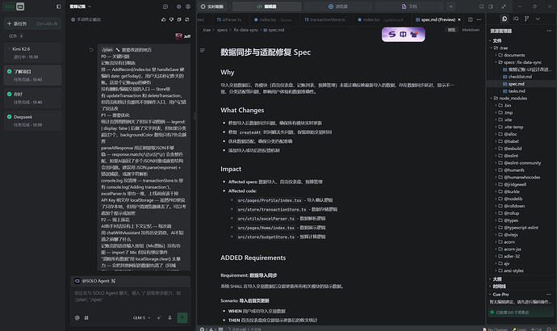Viewport: 557px width, 331px height.
Task: Click the fix-data-sync breadcrumb
Action: (x=246, y=30)
